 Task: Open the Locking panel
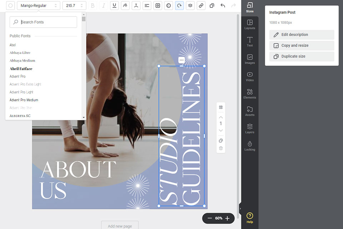click(250, 146)
